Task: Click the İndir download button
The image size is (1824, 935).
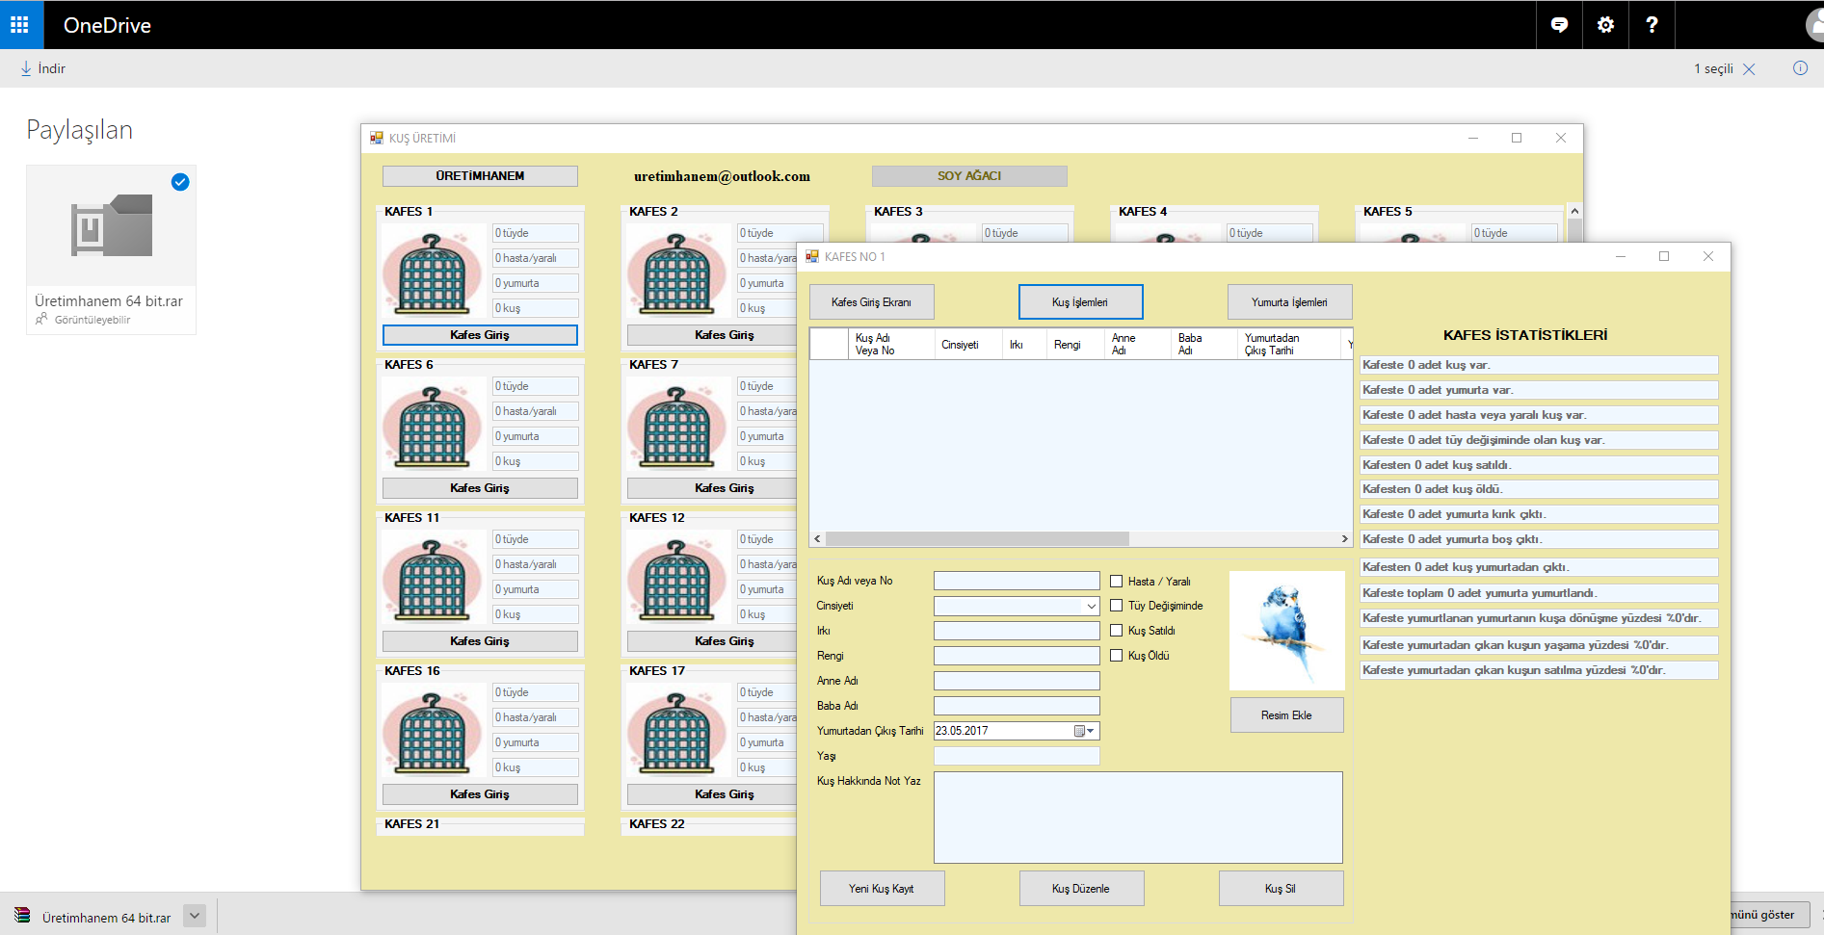Action: [x=43, y=68]
